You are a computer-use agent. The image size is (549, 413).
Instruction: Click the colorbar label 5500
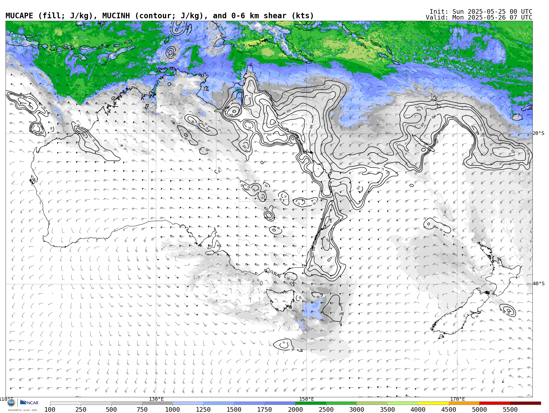point(510,409)
